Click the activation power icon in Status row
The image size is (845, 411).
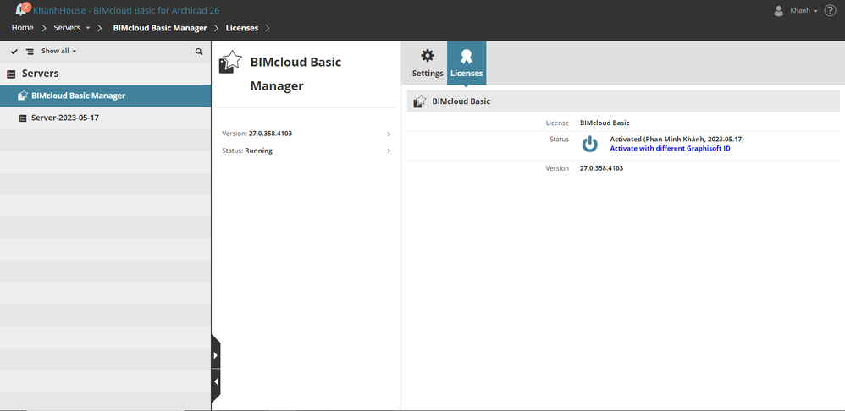[590, 144]
